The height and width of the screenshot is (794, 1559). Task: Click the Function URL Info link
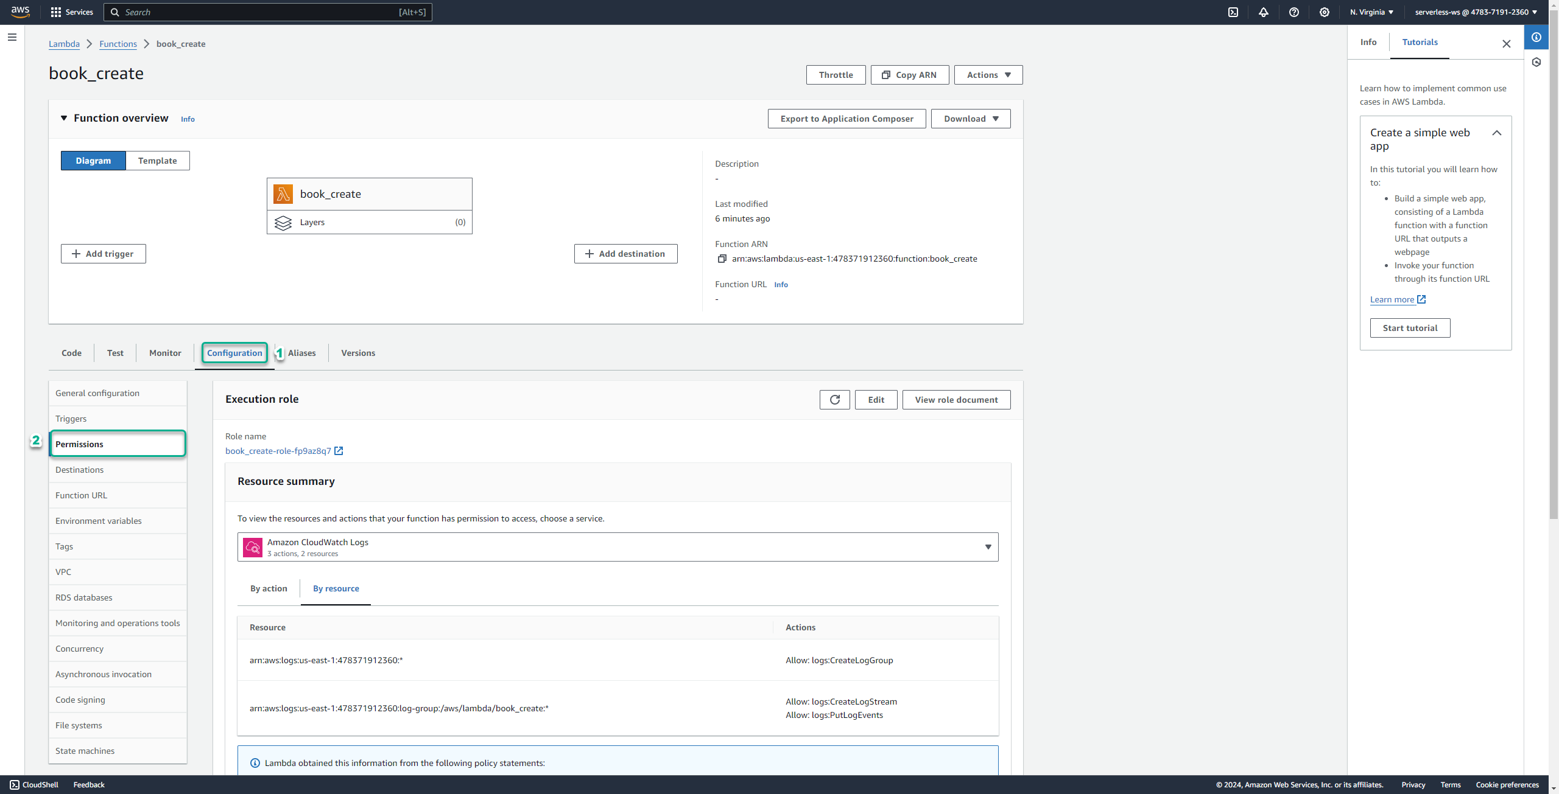tap(781, 285)
